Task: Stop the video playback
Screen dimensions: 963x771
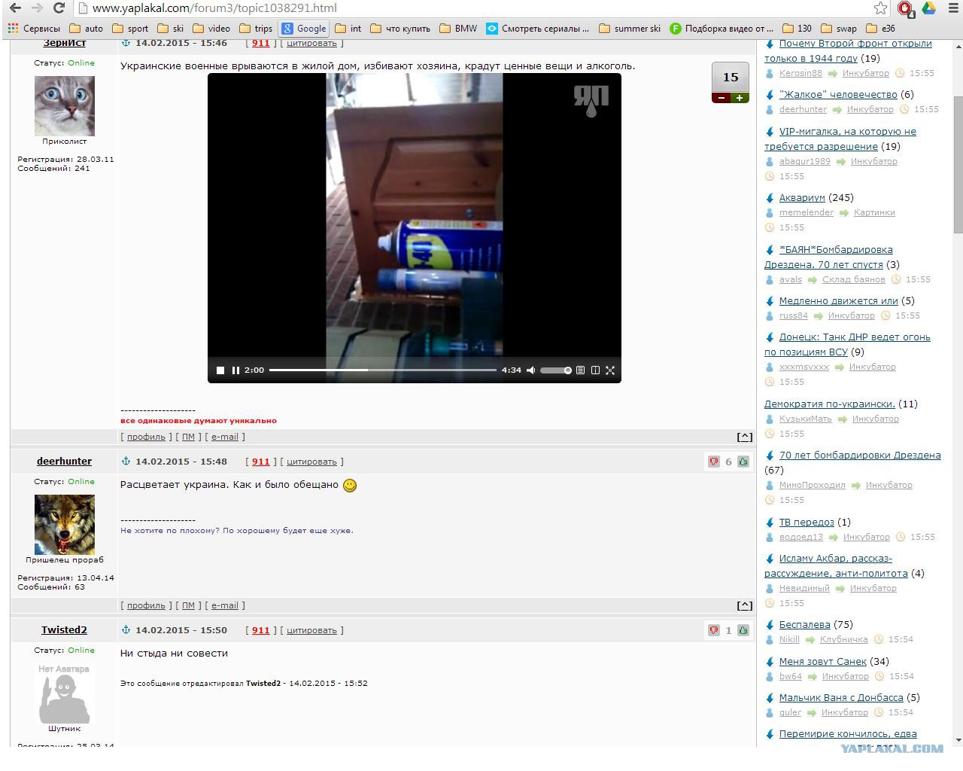Action: pos(220,370)
